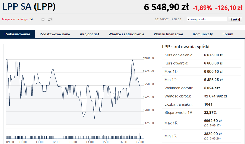
Task: Click the Kurs otwarcia value 6 600,00 zł
Action: pos(213,63)
